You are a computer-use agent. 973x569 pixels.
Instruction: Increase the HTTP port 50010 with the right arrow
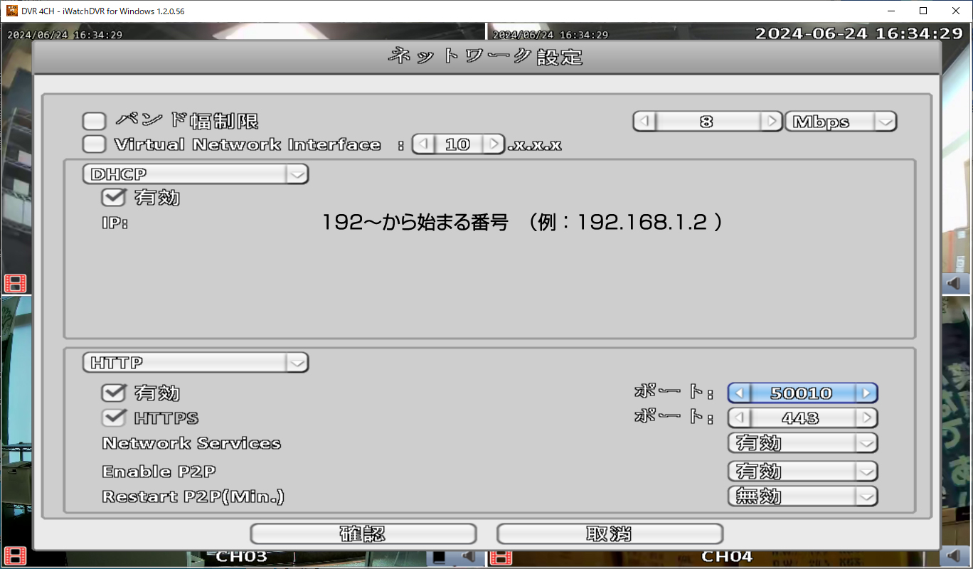tap(866, 393)
